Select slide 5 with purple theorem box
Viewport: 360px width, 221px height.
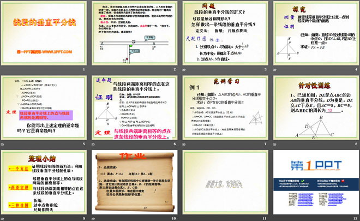point(44,107)
